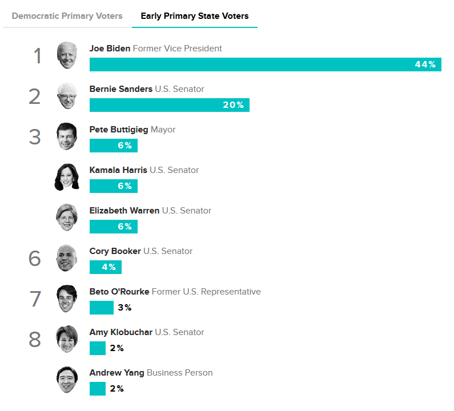Click the Elizabeth Warren name label
The width and height of the screenshot is (454, 411).
[x=124, y=211]
